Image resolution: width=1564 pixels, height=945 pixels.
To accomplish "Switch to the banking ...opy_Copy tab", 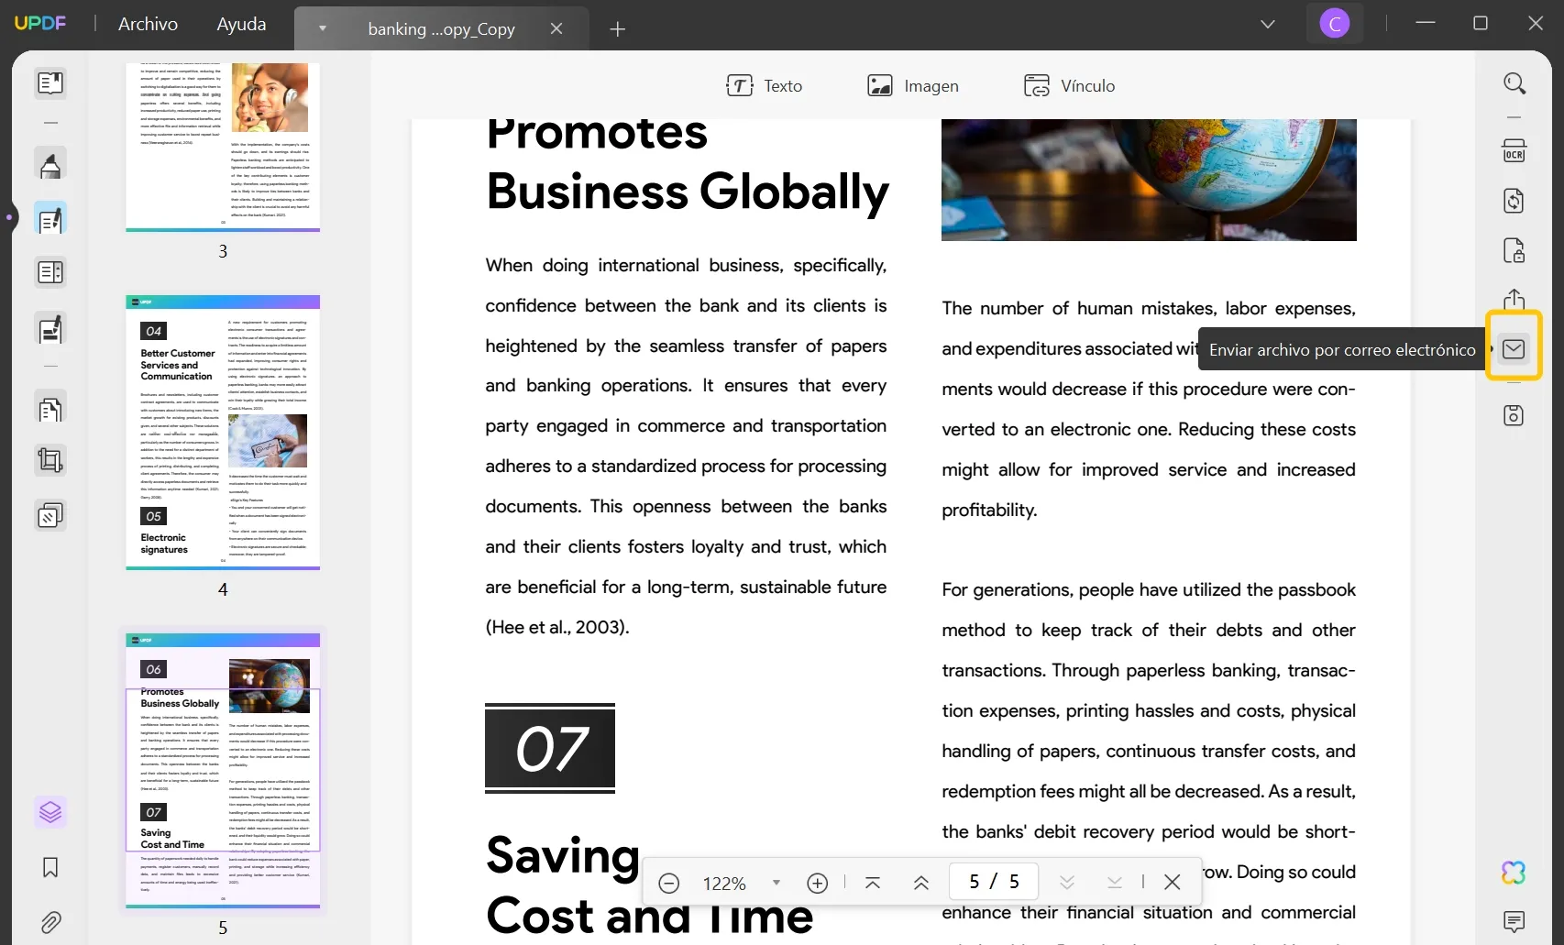I will tap(441, 29).
